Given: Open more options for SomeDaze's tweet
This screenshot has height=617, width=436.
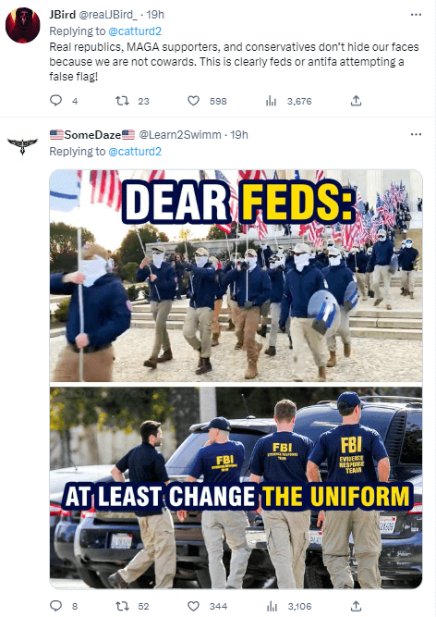Looking at the screenshot, I should pyautogui.click(x=416, y=134).
